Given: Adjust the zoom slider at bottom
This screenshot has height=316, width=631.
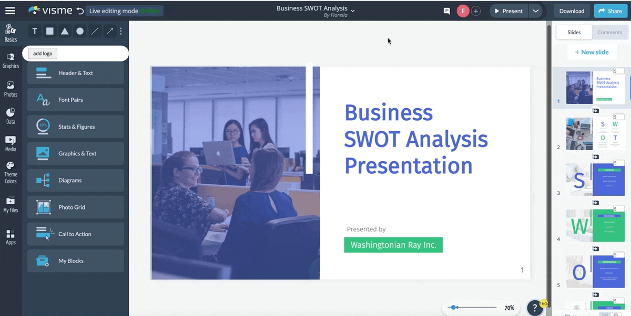Looking at the screenshot, I should [454, 307].
